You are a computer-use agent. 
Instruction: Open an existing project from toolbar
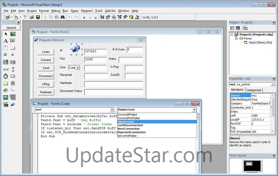[32, 17]
